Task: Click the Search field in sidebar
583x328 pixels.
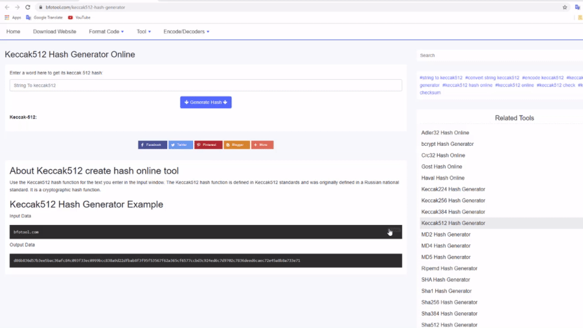Action: pyautogui.click(x=499, y=55)
